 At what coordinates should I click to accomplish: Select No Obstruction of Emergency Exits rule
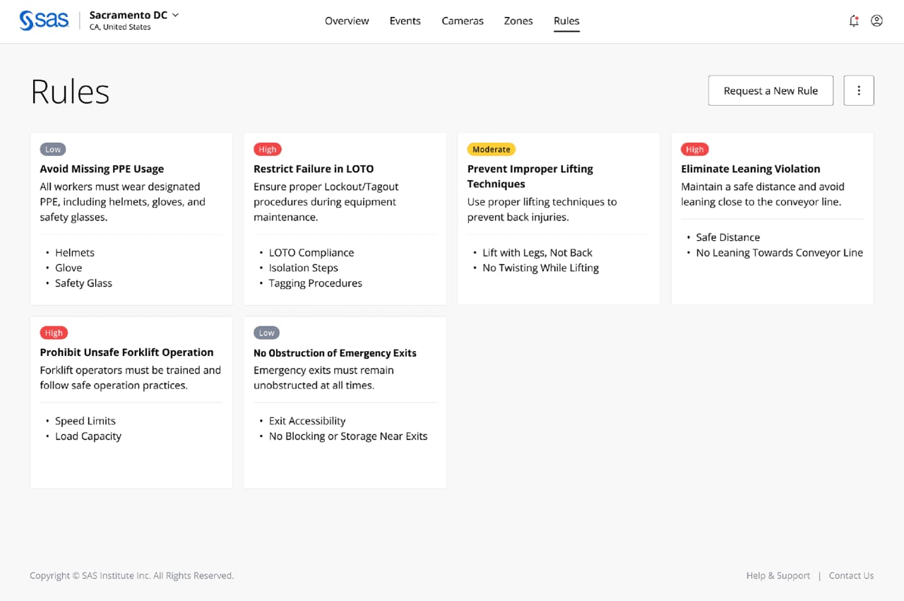[x=335, y=352]
